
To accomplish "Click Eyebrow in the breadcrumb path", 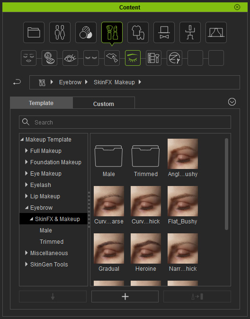I will tap(70, 82).
